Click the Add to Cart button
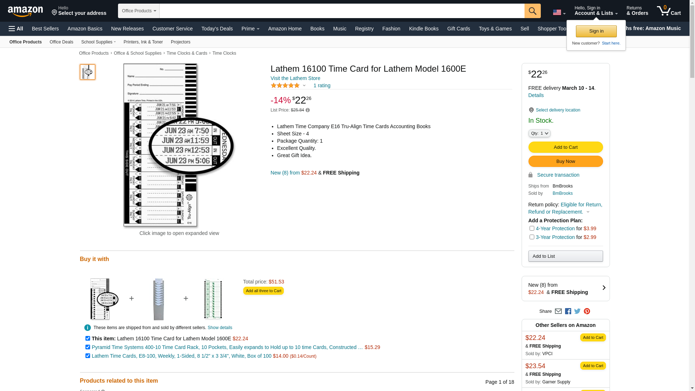The height and width of the screenshot is (391, 695). pos(565,147)
